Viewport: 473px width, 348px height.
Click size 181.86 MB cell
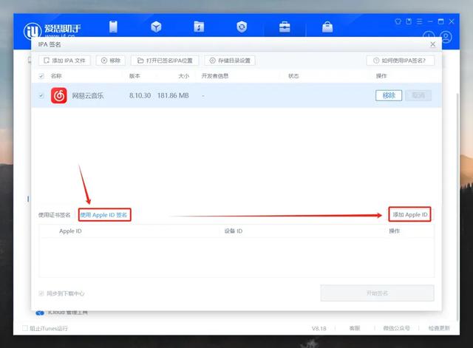[173, 95]
